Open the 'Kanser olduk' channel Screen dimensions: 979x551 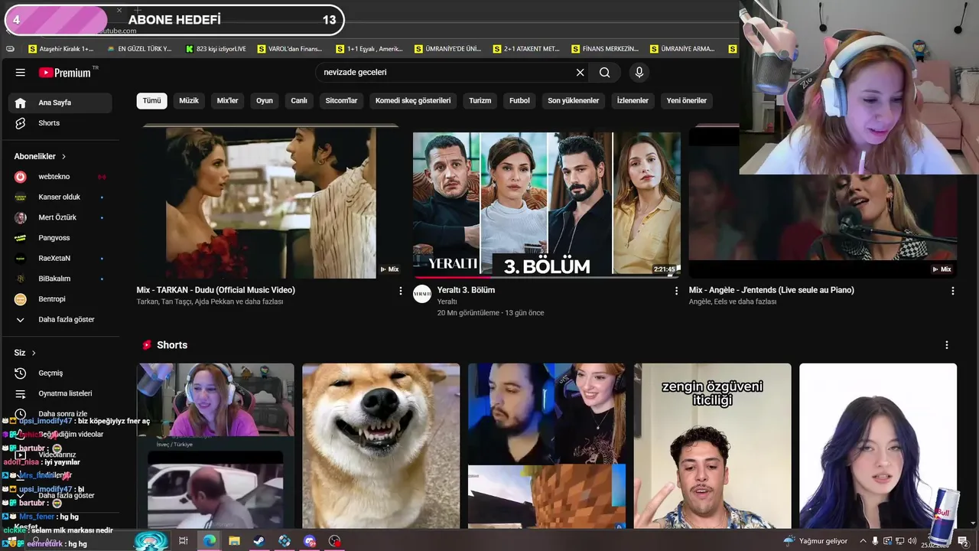point(60,197)
